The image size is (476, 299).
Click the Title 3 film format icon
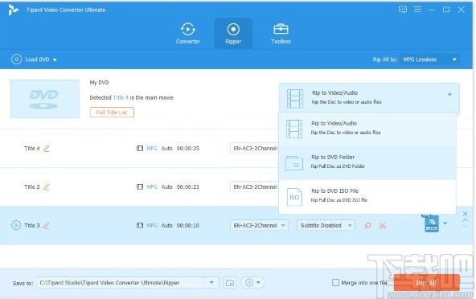140,225
